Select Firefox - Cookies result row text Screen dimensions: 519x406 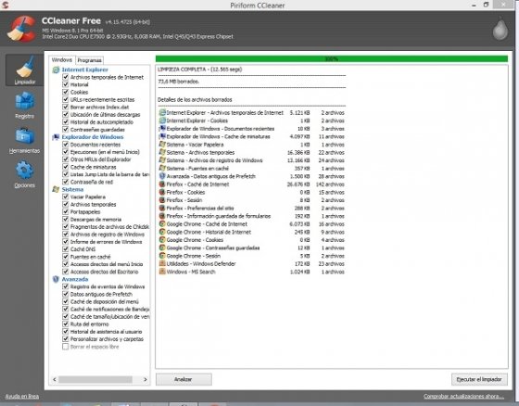185,192
